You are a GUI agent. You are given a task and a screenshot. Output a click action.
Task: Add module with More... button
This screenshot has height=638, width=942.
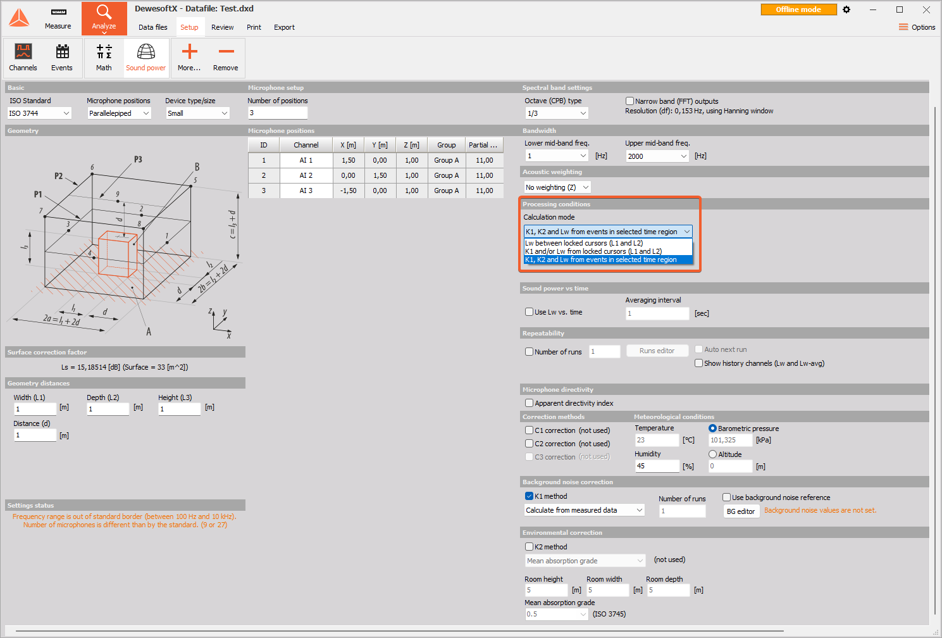point(189,58)
